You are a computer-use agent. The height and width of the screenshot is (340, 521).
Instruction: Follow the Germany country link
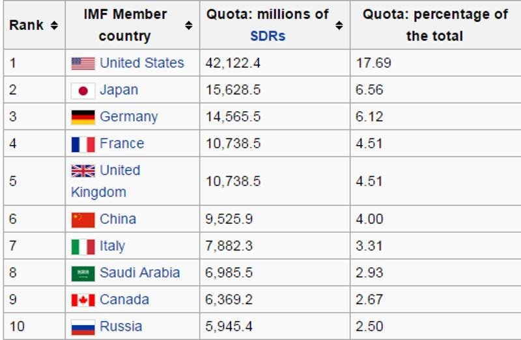coord(128,117)
